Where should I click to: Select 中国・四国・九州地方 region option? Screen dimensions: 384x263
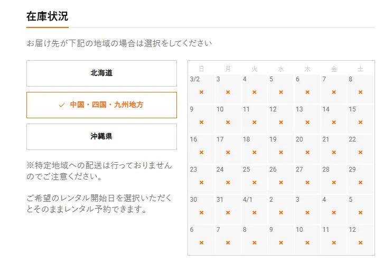point(101,105)
